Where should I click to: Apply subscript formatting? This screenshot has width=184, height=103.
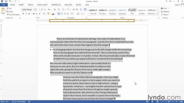tap(37, 14)
